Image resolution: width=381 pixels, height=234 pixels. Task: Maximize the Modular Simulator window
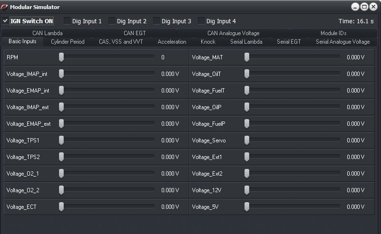(364, 7)
